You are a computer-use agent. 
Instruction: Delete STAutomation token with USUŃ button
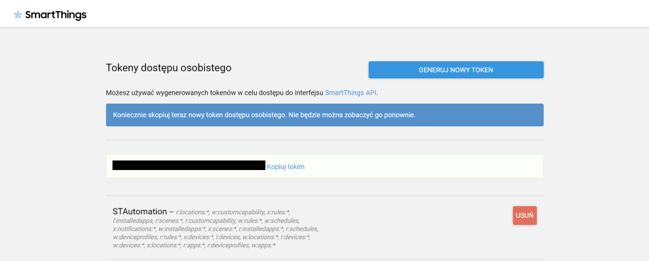[x=524, y=215]
